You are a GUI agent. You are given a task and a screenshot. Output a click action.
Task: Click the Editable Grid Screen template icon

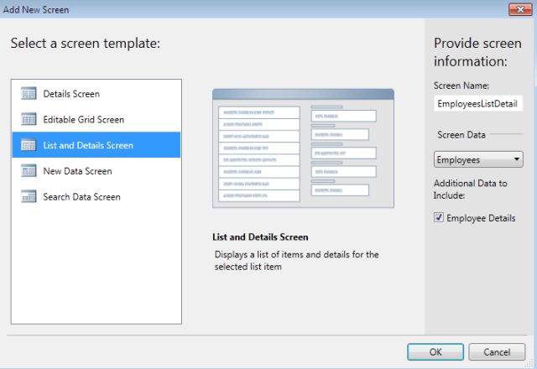(29, 119)
